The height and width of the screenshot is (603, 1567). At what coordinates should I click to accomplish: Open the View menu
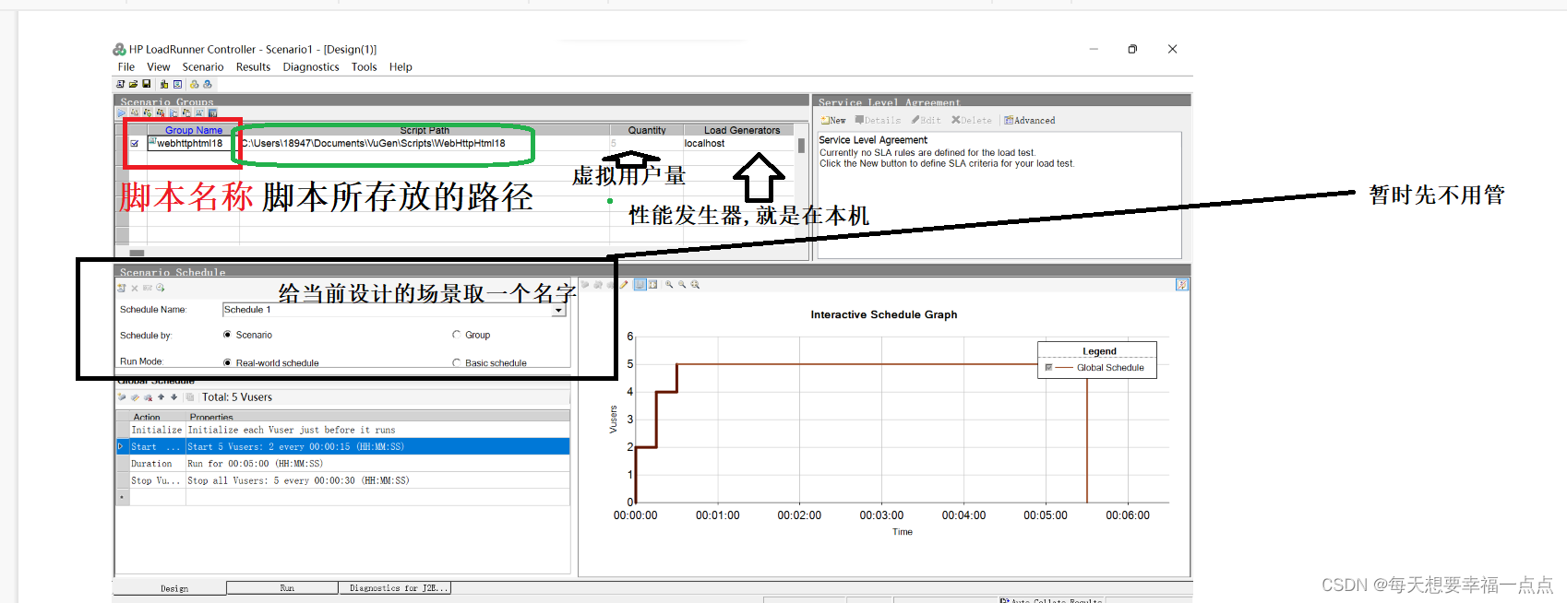coord(159,67)
